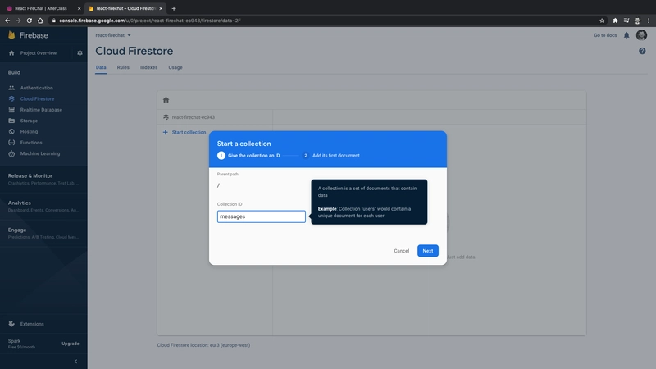Click the browser home button
The width and height of the screenshot is (656, 369).
point(40,20)
